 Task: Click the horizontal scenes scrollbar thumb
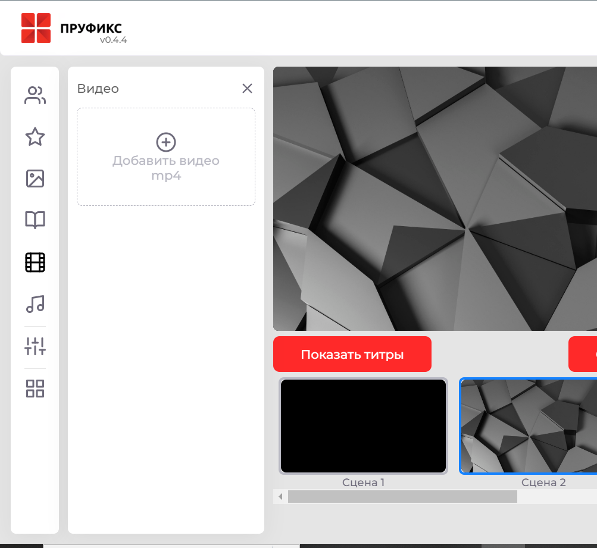(x=402, y=496)
